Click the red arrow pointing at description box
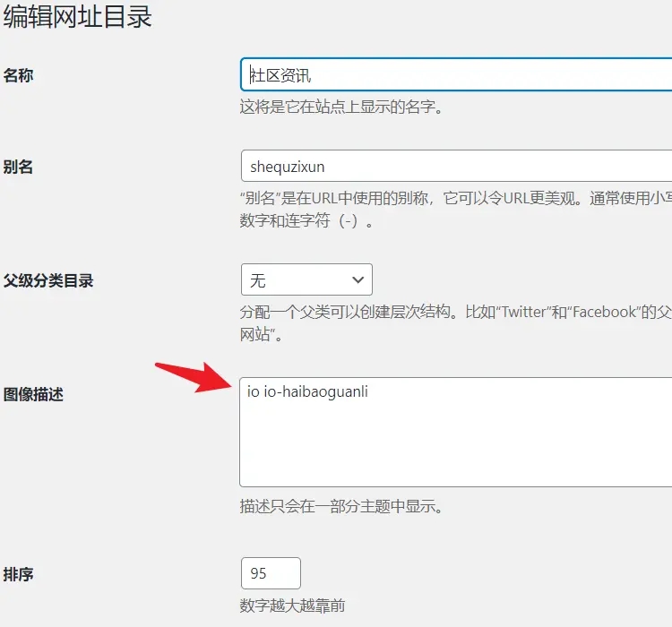 point(193,376)
